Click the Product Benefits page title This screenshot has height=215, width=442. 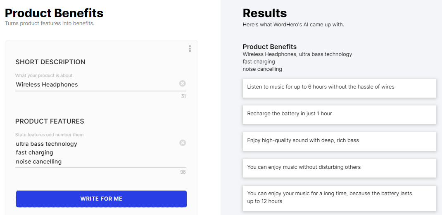(x=54, y=13)
